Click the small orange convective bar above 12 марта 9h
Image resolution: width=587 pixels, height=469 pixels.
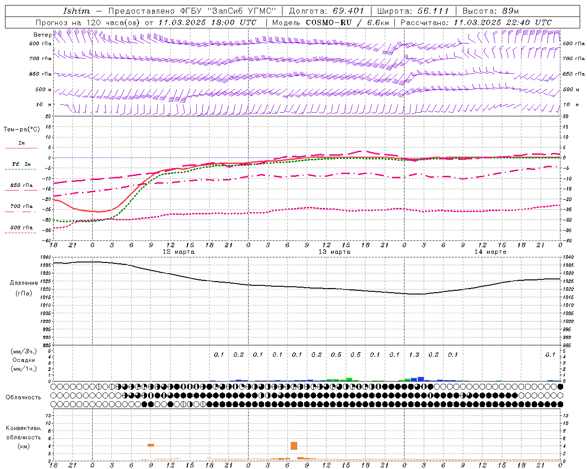point(151,445)
